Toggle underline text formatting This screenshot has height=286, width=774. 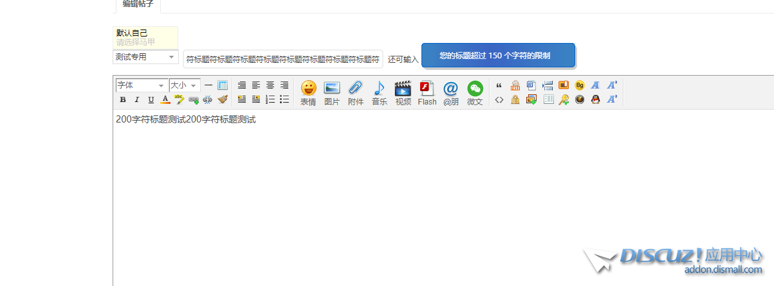coord(151,99)
